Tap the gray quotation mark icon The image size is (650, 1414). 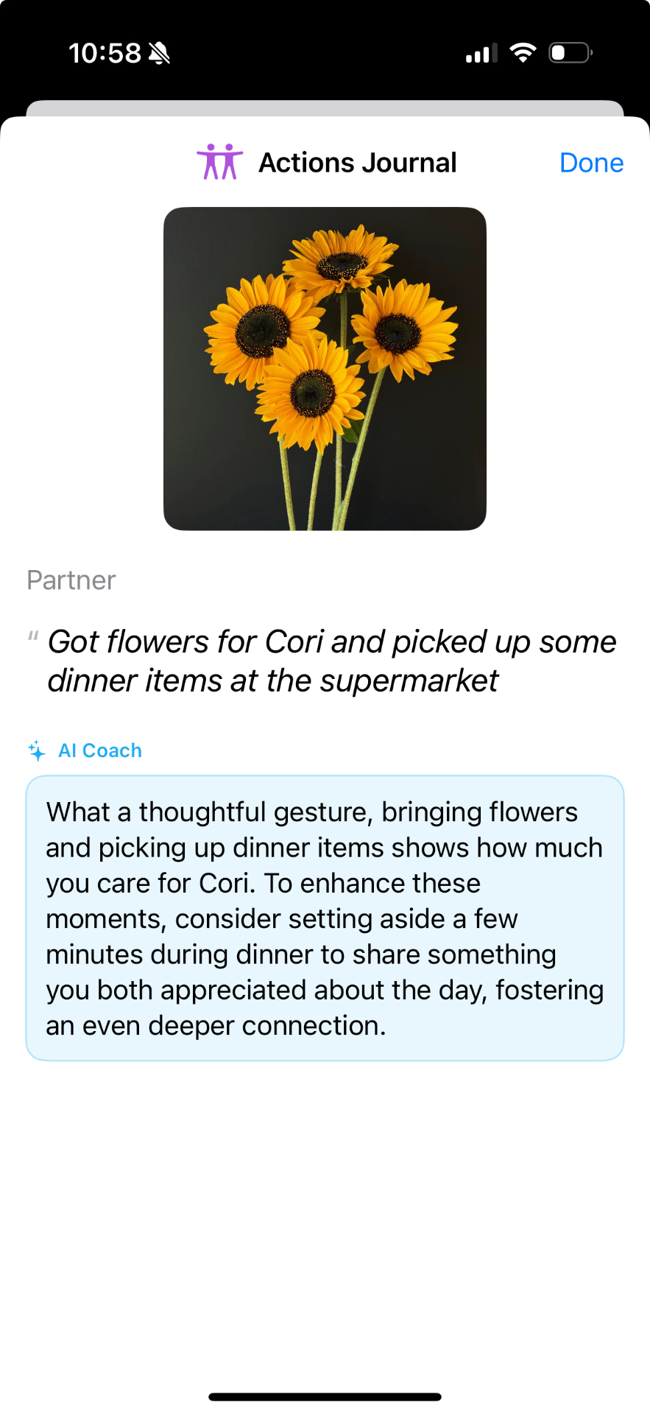point(33,636)
